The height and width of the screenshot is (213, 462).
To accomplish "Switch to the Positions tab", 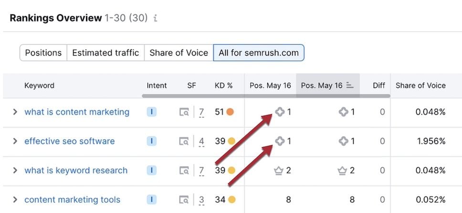I will coord(43,53).
